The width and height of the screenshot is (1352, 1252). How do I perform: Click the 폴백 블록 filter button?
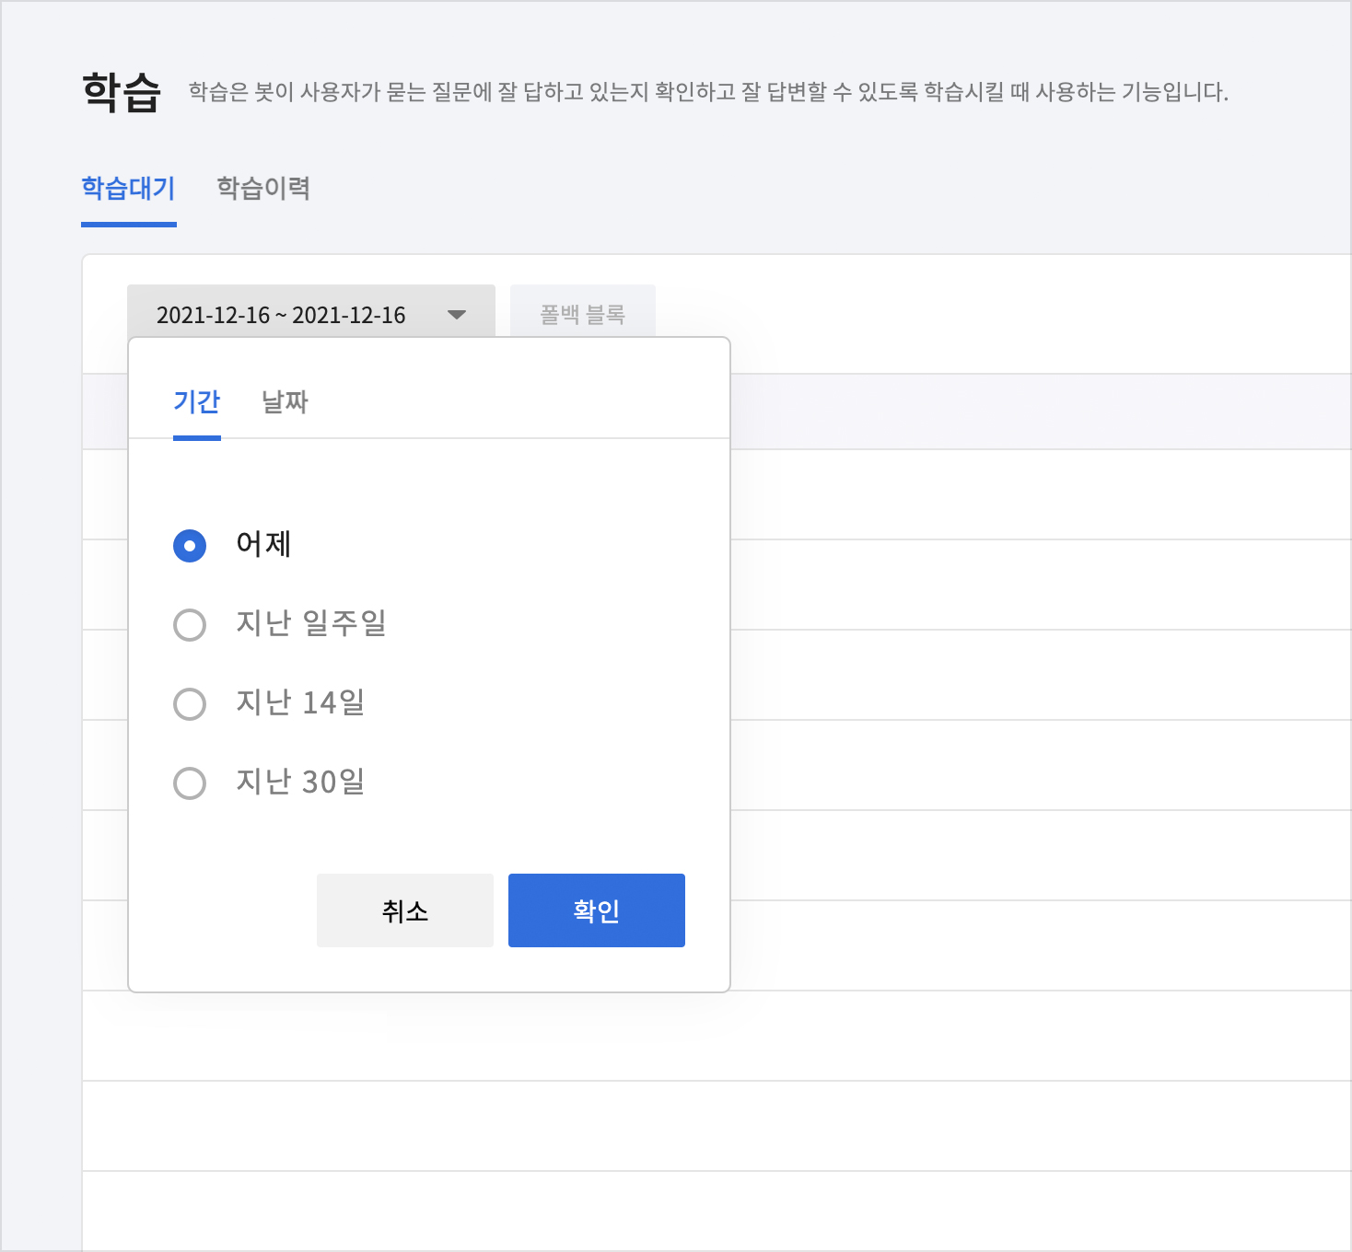(582, 314)
